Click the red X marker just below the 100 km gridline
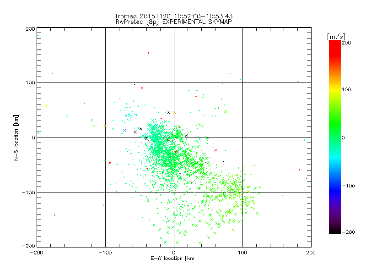This screenshot has height=275, width=366. click(x=142, y=88)
